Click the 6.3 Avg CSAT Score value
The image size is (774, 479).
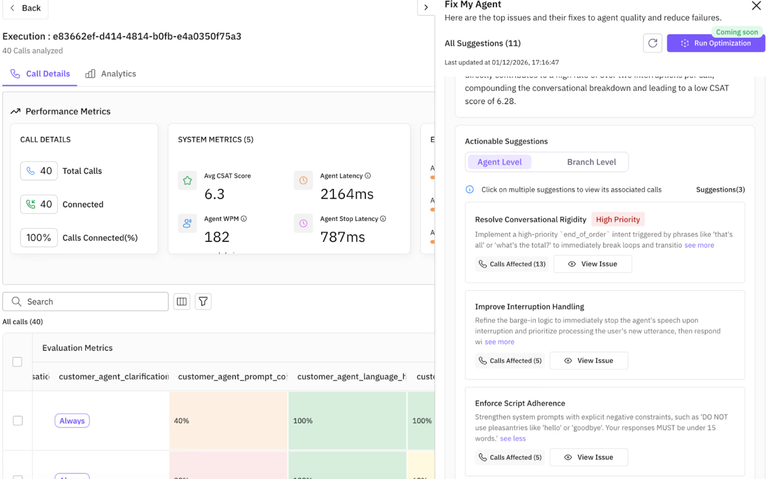point(214,194)
